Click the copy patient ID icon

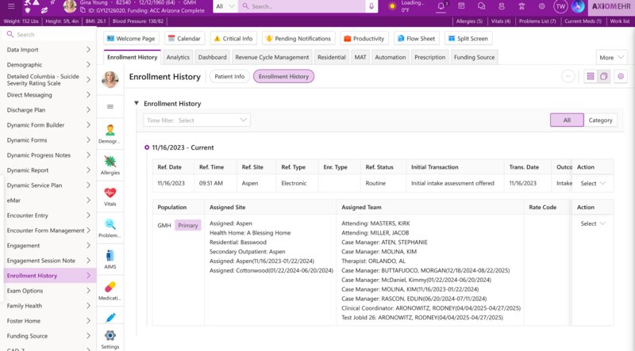point(83,10)
